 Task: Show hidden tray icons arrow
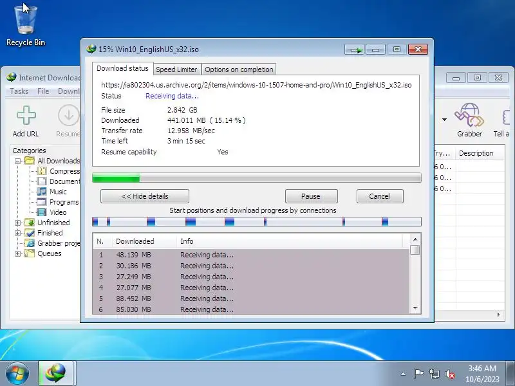click(x=404, y=374)
